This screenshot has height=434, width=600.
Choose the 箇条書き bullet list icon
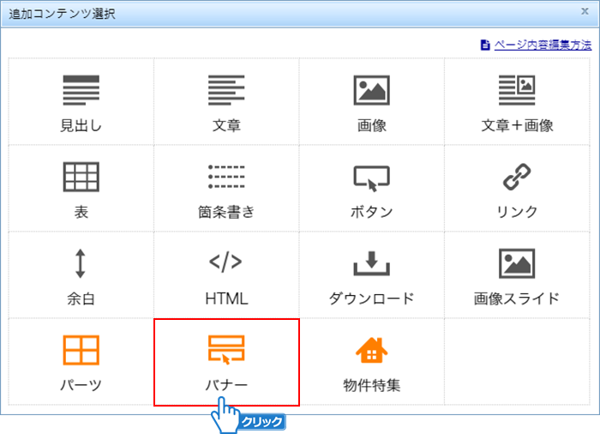[x=226, y=177]
